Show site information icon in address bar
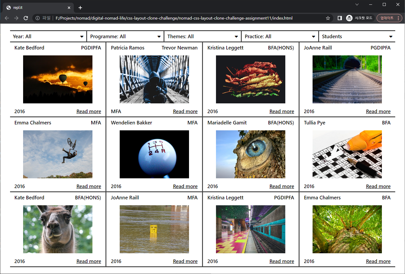The width and height of the screenshot is (405, 274). tap(38, 18)
